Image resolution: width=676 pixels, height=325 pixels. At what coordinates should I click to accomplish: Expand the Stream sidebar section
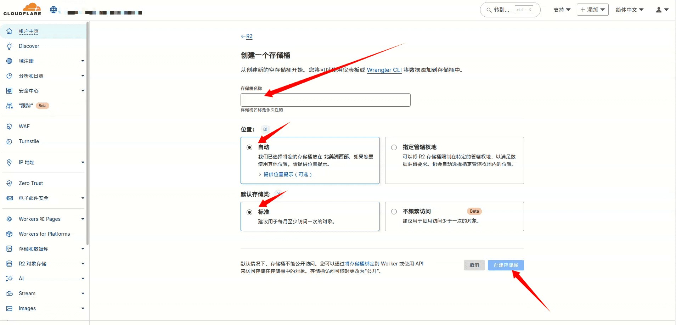click(x=83, y=293)
